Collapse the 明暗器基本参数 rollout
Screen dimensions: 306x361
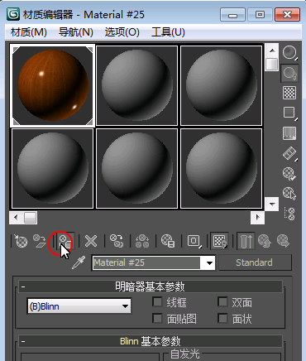[x=23, y=286]
